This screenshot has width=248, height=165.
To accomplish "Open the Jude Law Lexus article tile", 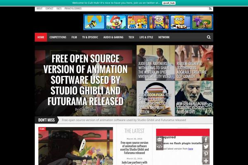I will tap(156, 63).
